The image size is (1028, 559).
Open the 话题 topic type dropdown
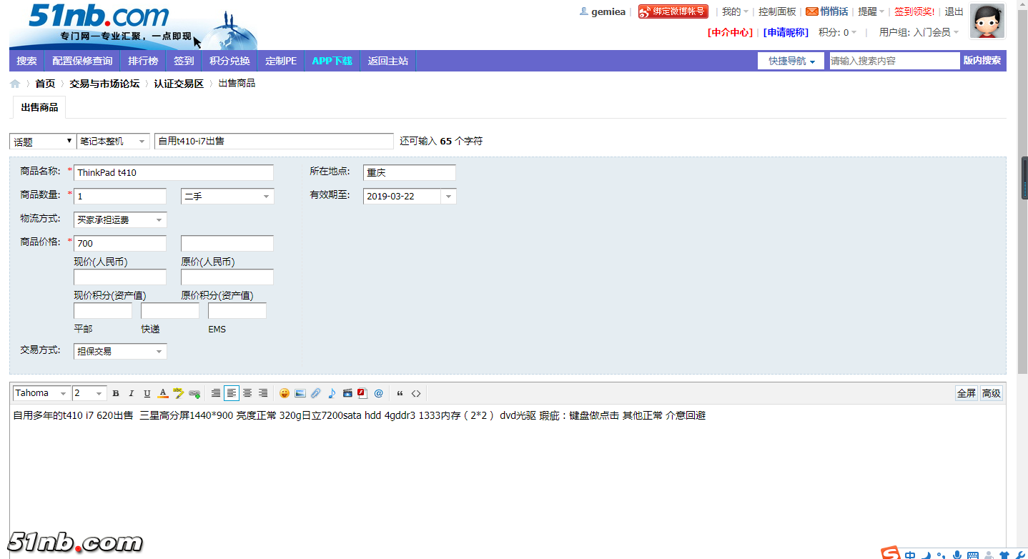(x=41, y=141)
